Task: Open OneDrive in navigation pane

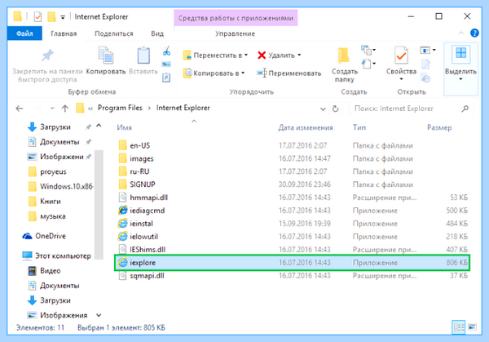Action: coord(44,236)
